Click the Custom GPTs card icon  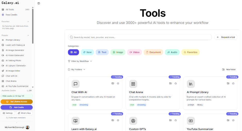point(133,121)
